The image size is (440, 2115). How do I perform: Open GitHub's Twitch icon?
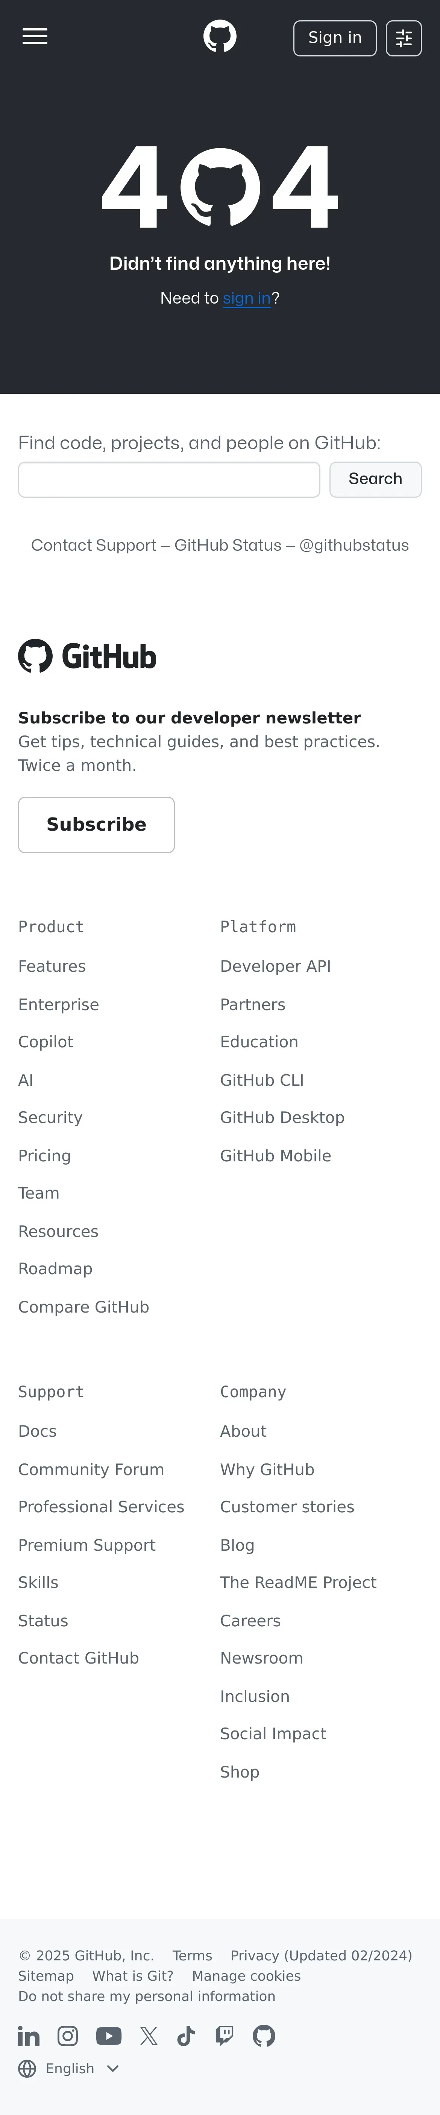click(x=224, y=2036)
